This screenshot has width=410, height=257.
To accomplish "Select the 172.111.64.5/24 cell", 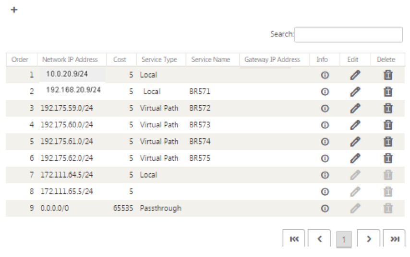I will [x=67, y=175].
